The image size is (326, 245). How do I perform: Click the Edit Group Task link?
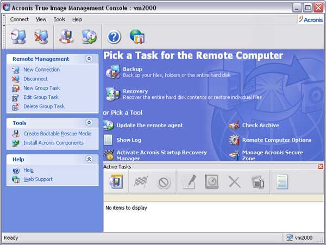pos(41,97)
